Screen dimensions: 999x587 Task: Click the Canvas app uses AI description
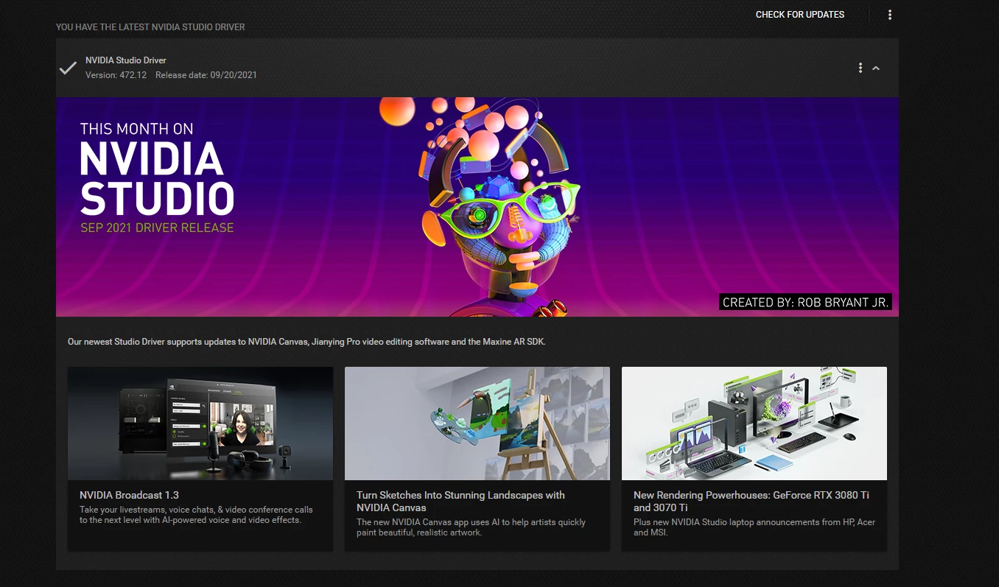(472, 527)
